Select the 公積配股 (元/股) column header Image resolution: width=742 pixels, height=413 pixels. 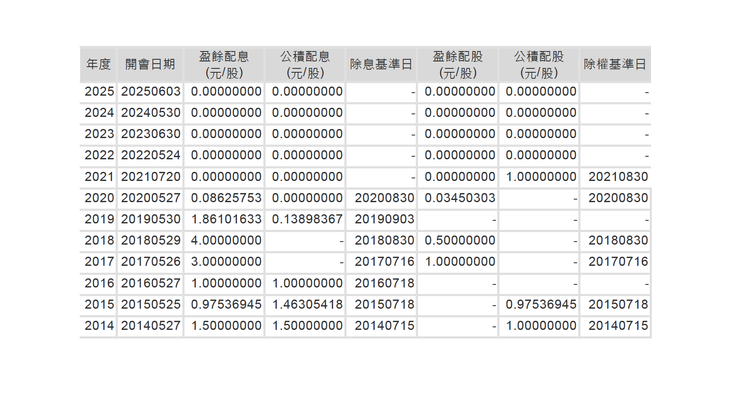pos(539,65)
